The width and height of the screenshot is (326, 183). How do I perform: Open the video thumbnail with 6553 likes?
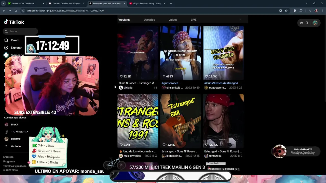tap(181, 53)
